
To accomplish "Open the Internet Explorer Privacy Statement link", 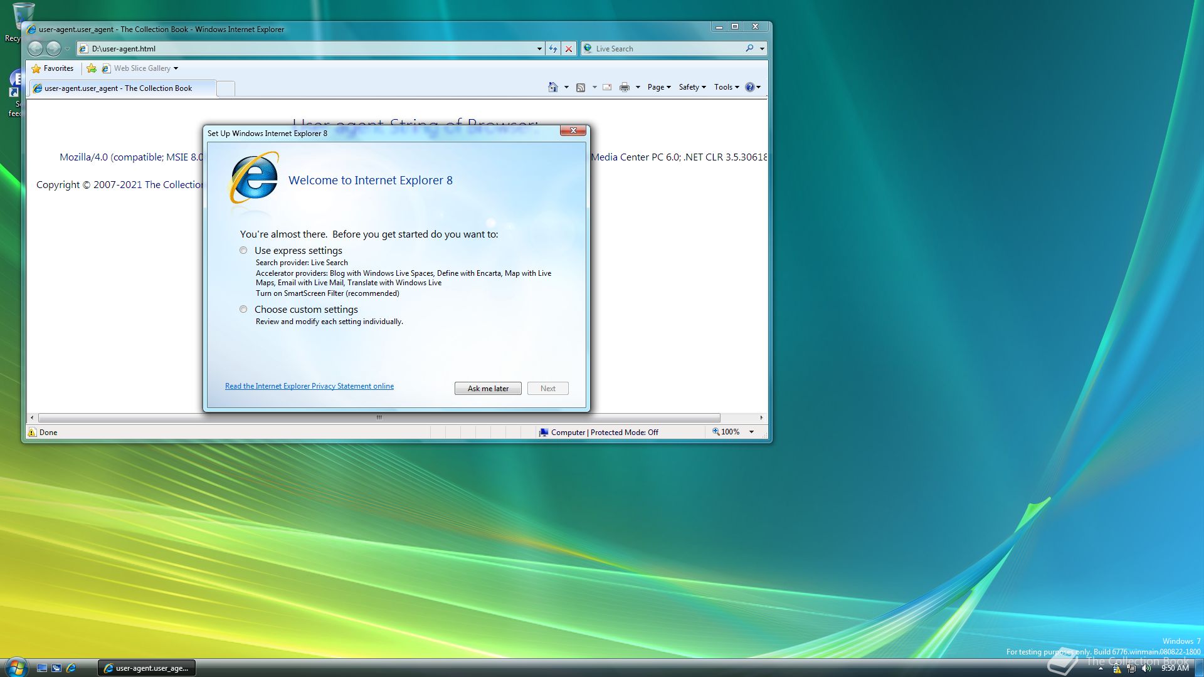I will (x=309, y=386).
